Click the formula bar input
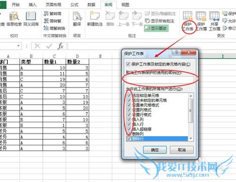This screenshot has width=236, height=182. (152, 46)
